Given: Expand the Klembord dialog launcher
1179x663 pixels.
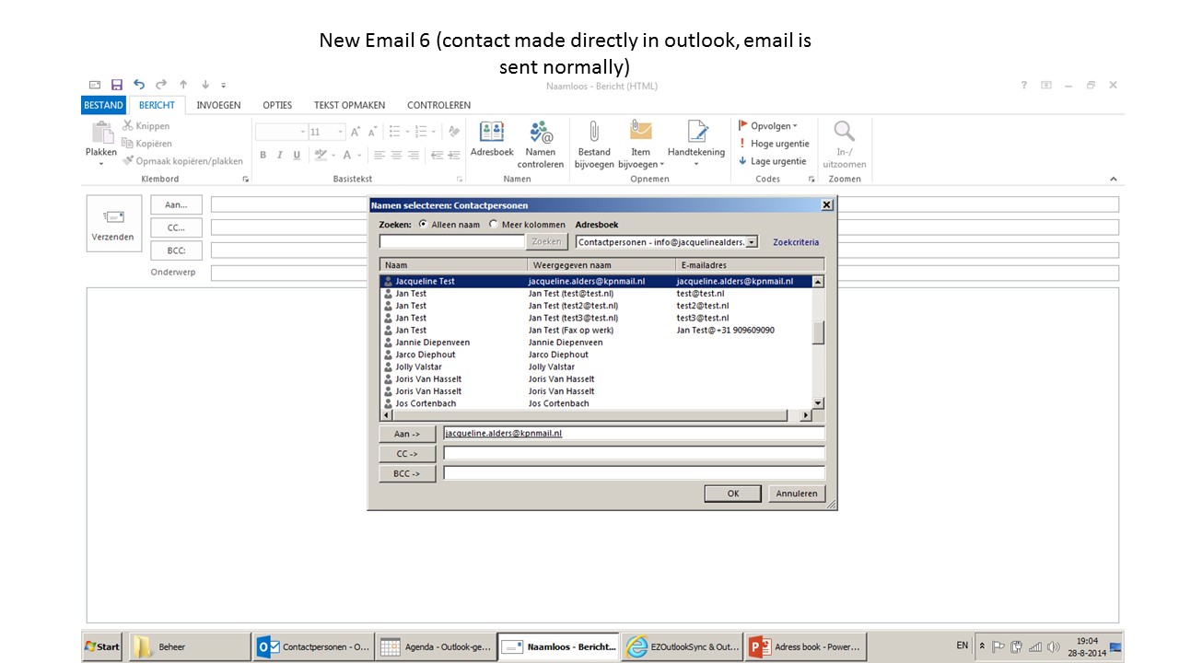Looking at the screenshot, I should [x=245, y=179].
